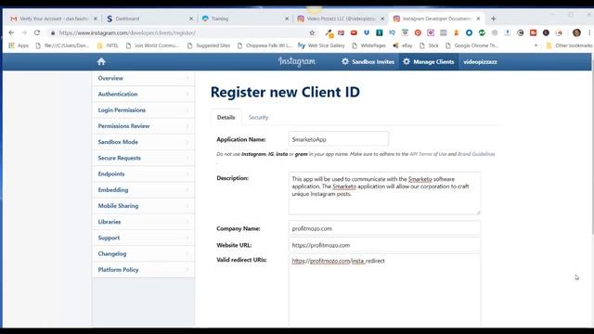Open the Authentication sidebar section
Screen dimensions: 594x334
(x=144, y=94)
